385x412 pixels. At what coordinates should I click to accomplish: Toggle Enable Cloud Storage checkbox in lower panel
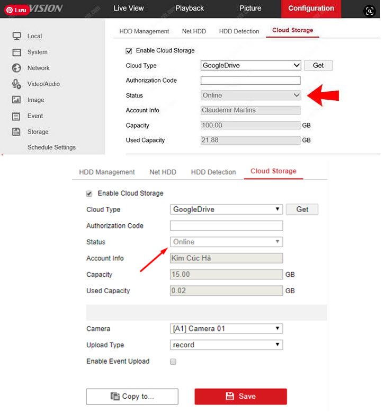[x=89, y=194]
